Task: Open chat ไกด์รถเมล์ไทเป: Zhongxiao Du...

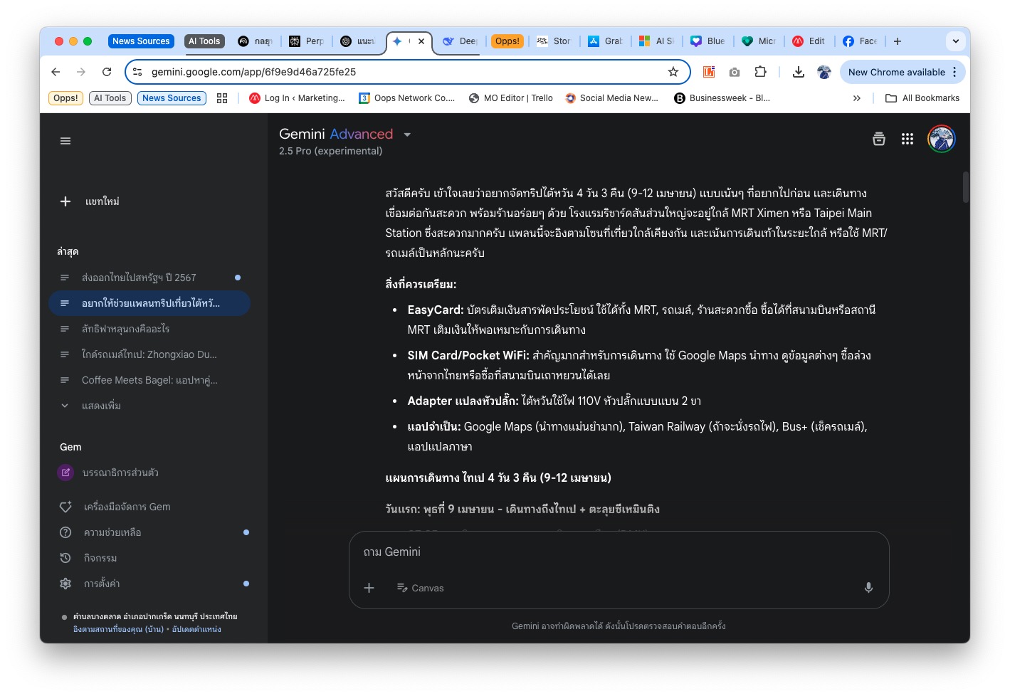Action: pyautogui.click(x=149, y=354)
